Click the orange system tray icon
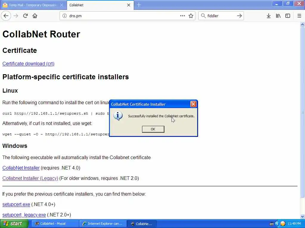 click(283, 224)
